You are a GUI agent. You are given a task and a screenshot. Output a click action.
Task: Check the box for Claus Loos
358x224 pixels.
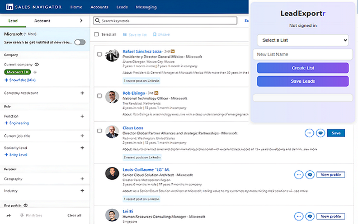pos(100,130)
